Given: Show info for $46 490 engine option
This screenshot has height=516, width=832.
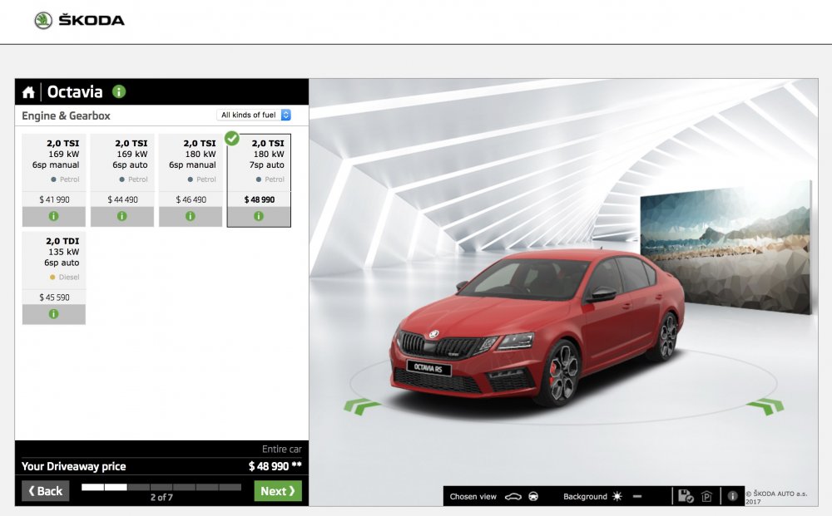Looking at the screenshot, I should pos(191,216).
